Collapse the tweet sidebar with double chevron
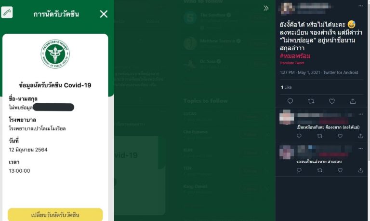 point(266,8)
